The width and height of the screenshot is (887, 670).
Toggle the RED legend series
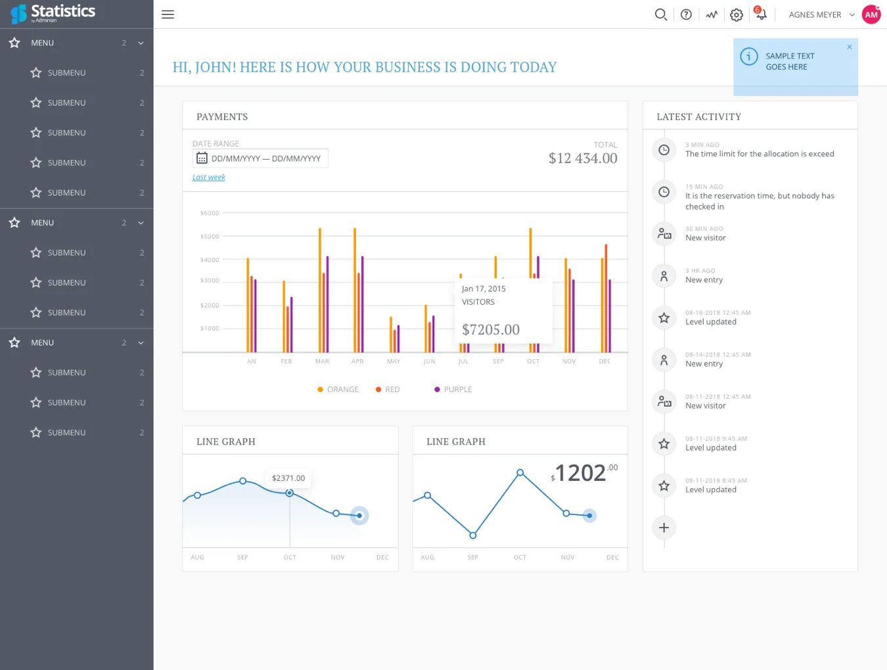click(x=388, y=390)
